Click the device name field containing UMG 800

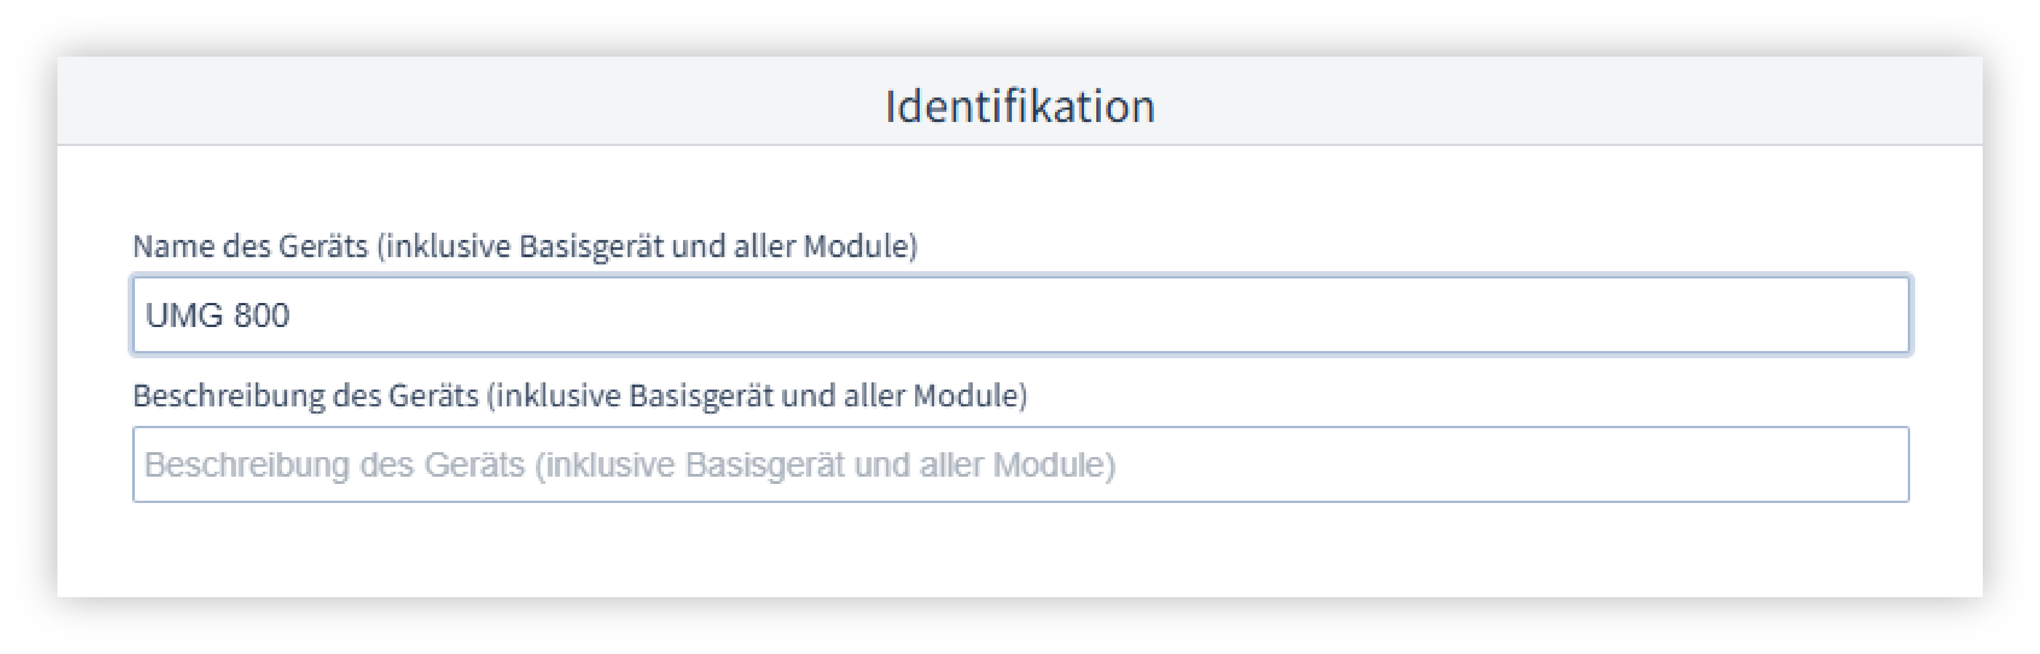point(1020,315)
